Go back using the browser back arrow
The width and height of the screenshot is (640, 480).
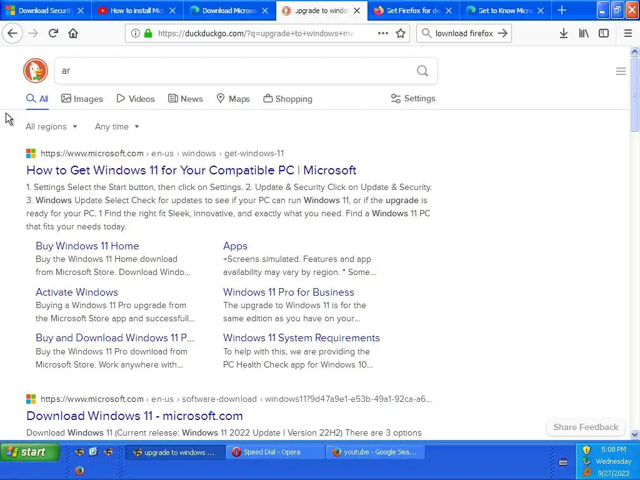12,33
